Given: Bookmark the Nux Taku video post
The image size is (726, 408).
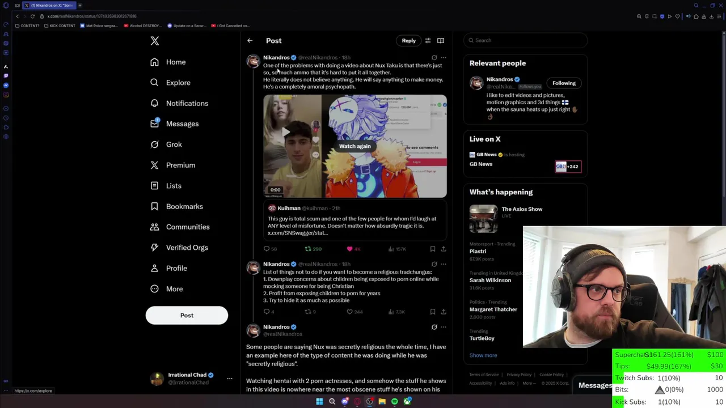Looking at the screenshot, I should [433, 249].
